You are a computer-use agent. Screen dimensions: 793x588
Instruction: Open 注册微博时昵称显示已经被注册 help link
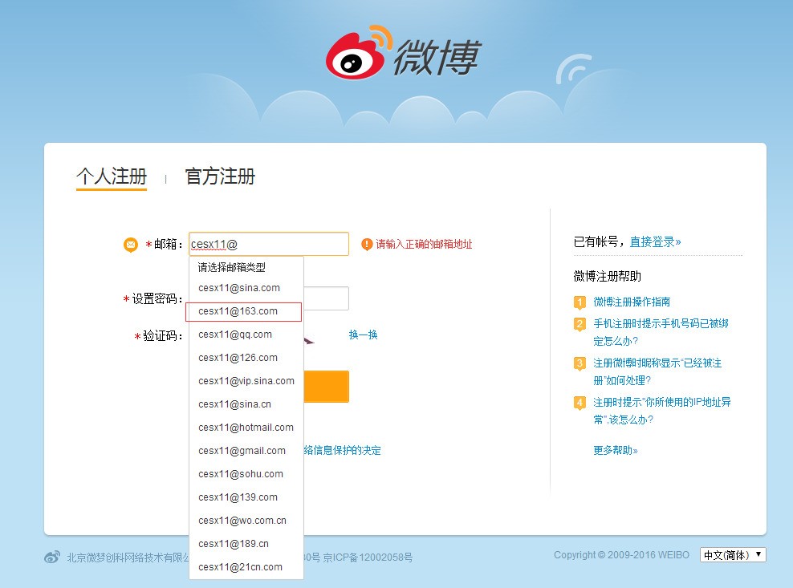click(x=657, y=371)
